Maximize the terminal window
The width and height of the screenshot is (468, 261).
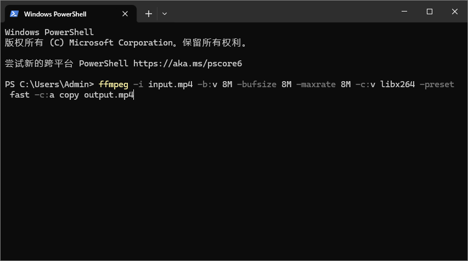(x=430, y=12)
